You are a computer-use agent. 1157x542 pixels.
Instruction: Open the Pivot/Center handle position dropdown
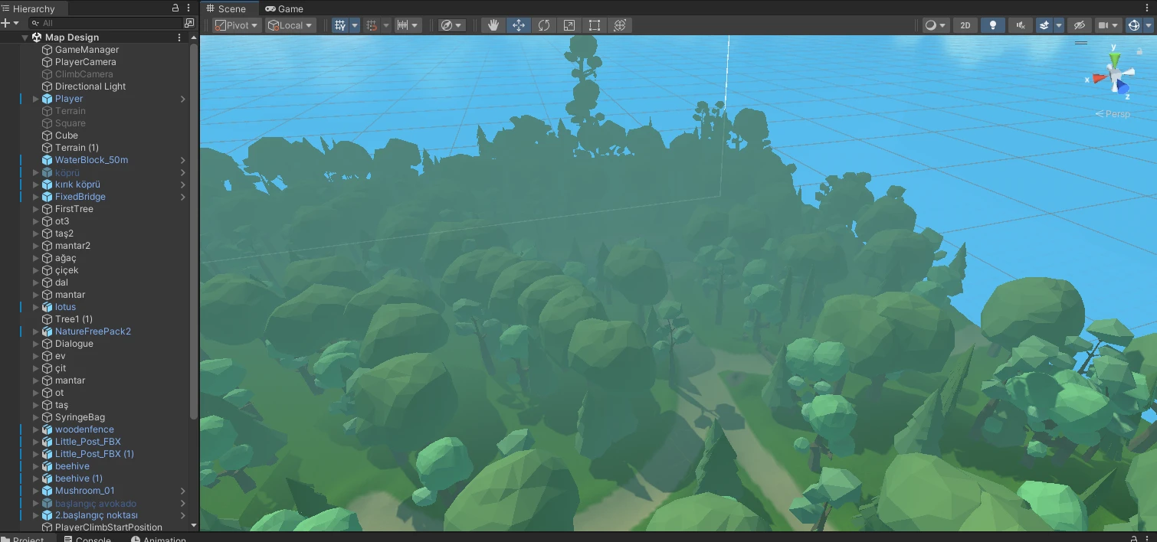pyautogui.click(x=237, y=25)
